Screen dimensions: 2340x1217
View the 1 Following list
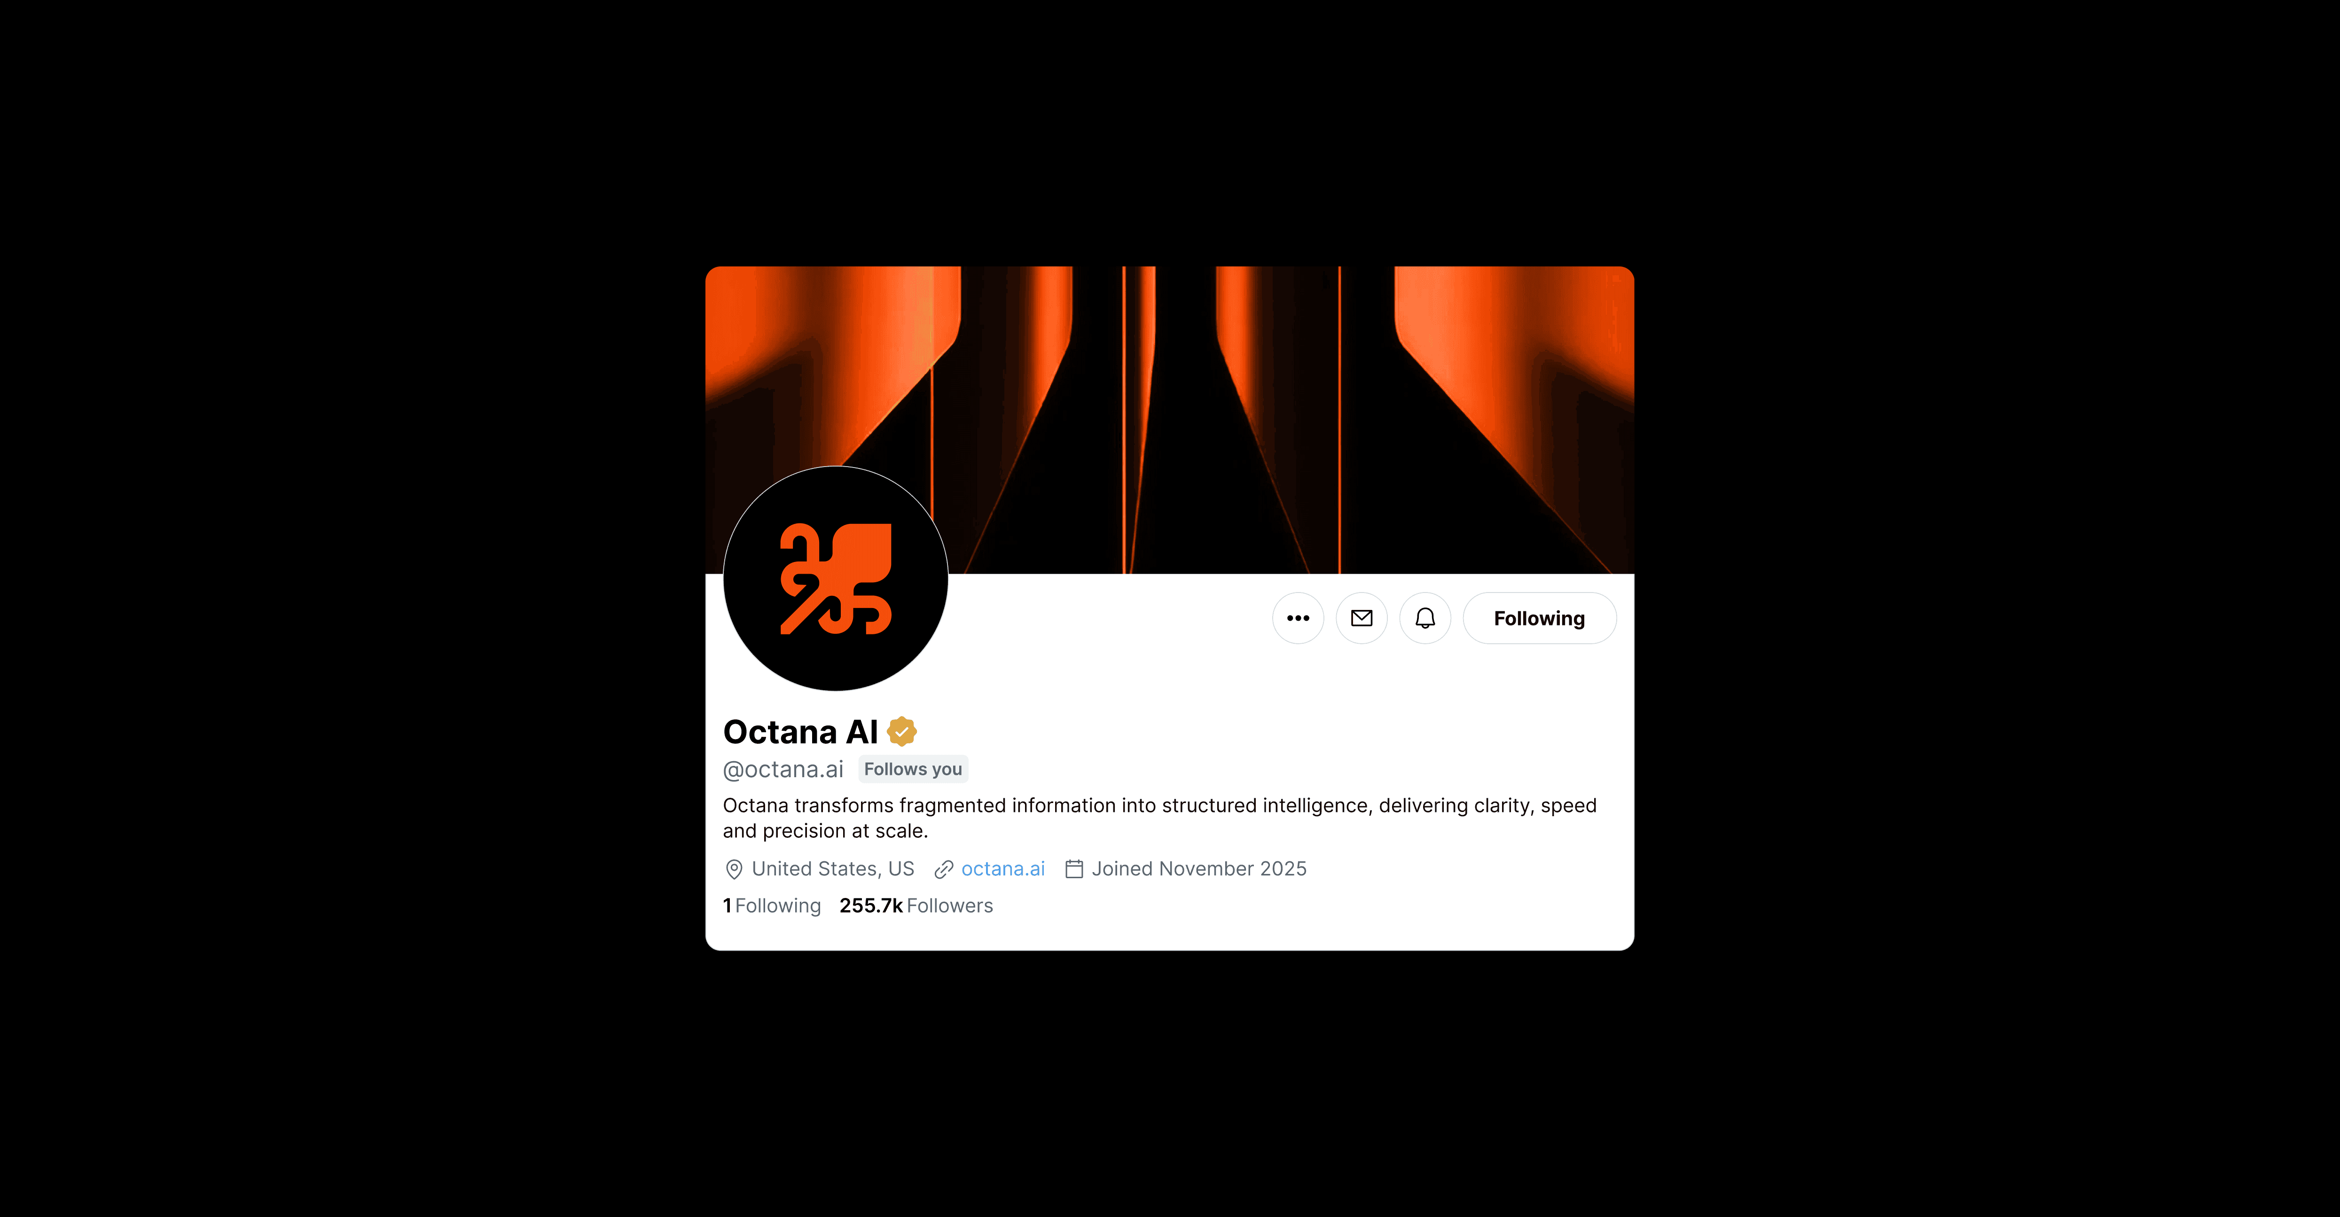coord(772,905)
